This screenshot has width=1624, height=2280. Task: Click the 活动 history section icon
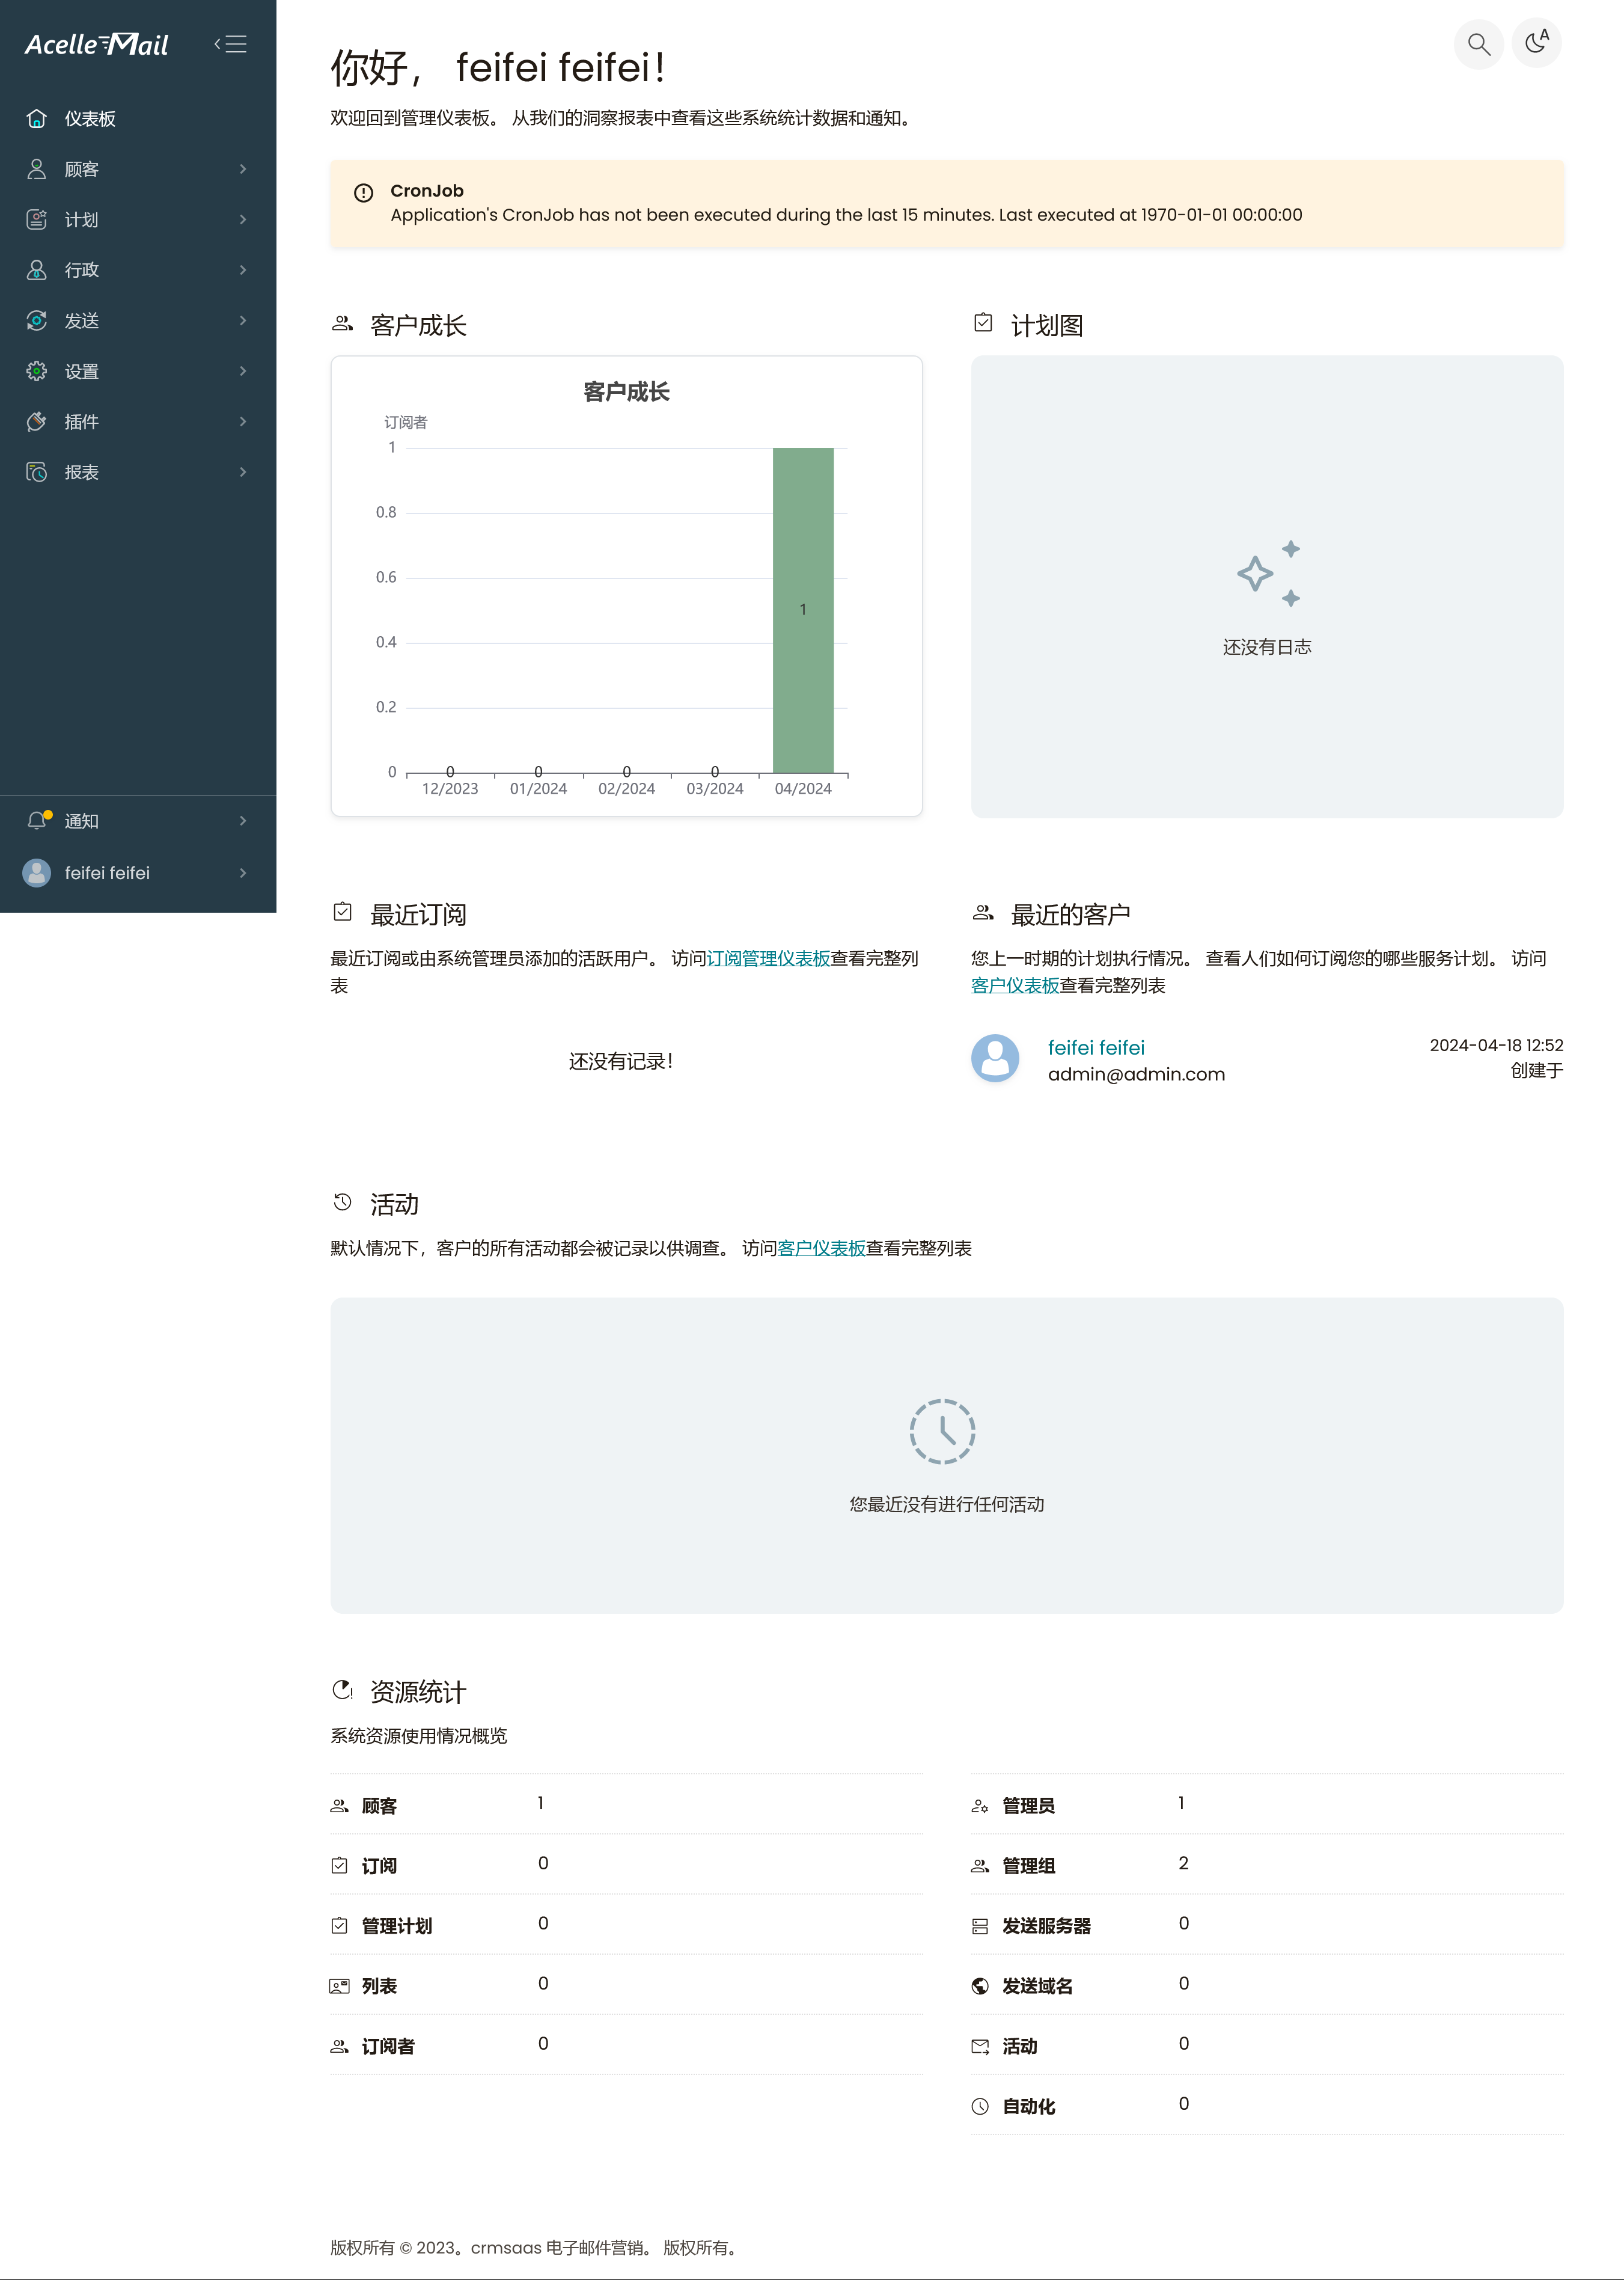(x=342, y=1201)
